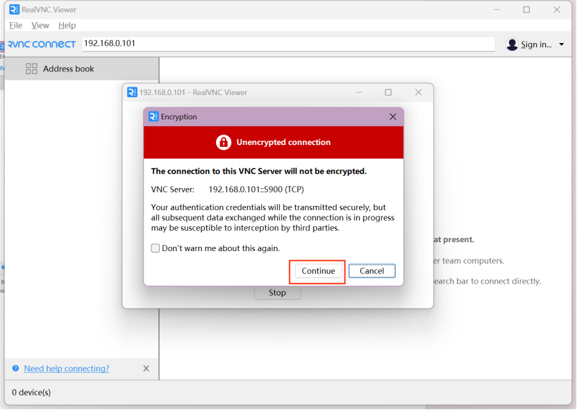Click the red padlock unencrypted icon
Screen dimensions: 577x410
click(x=223, y=142)
